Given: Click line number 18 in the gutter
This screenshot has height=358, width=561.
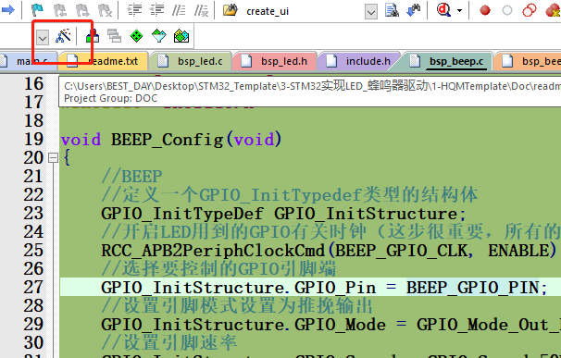Looking at the screenshot, I should 33,120.
